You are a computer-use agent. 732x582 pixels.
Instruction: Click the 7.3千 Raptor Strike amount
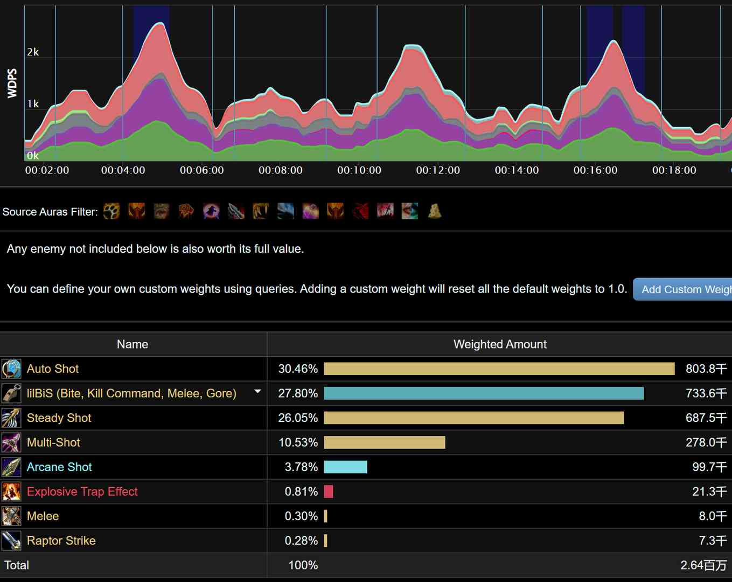click(713, 541)
